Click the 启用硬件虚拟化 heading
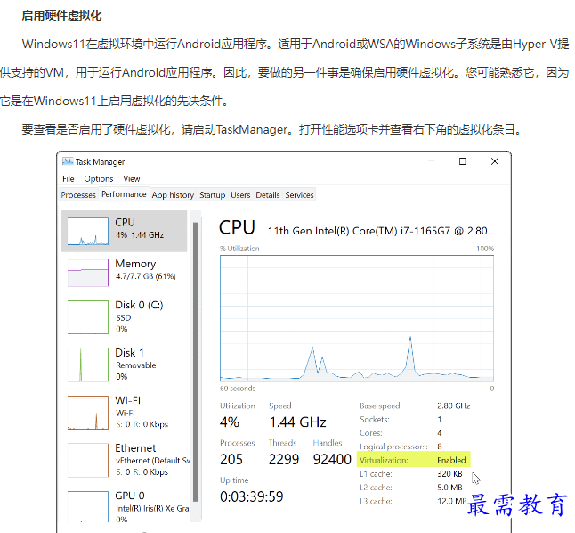Image resolution: width=575 pixels, height=533 pixels. tap(61, 15)
